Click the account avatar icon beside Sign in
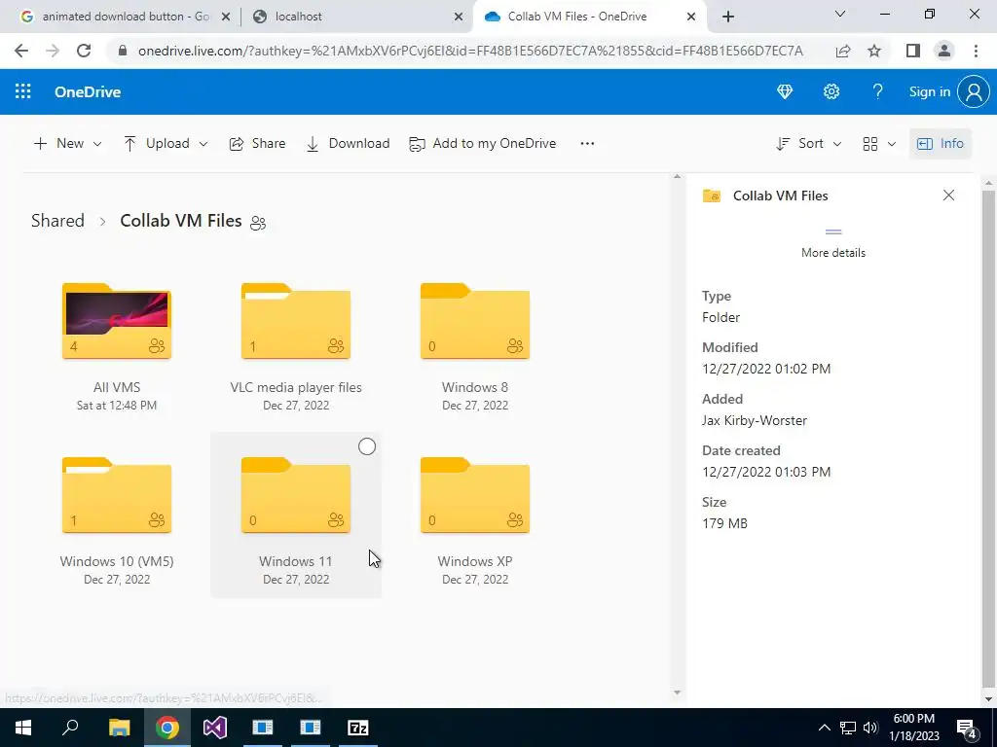Image resolution: width=997 pixels, height=747 pixels. click(x=974, y=91)
